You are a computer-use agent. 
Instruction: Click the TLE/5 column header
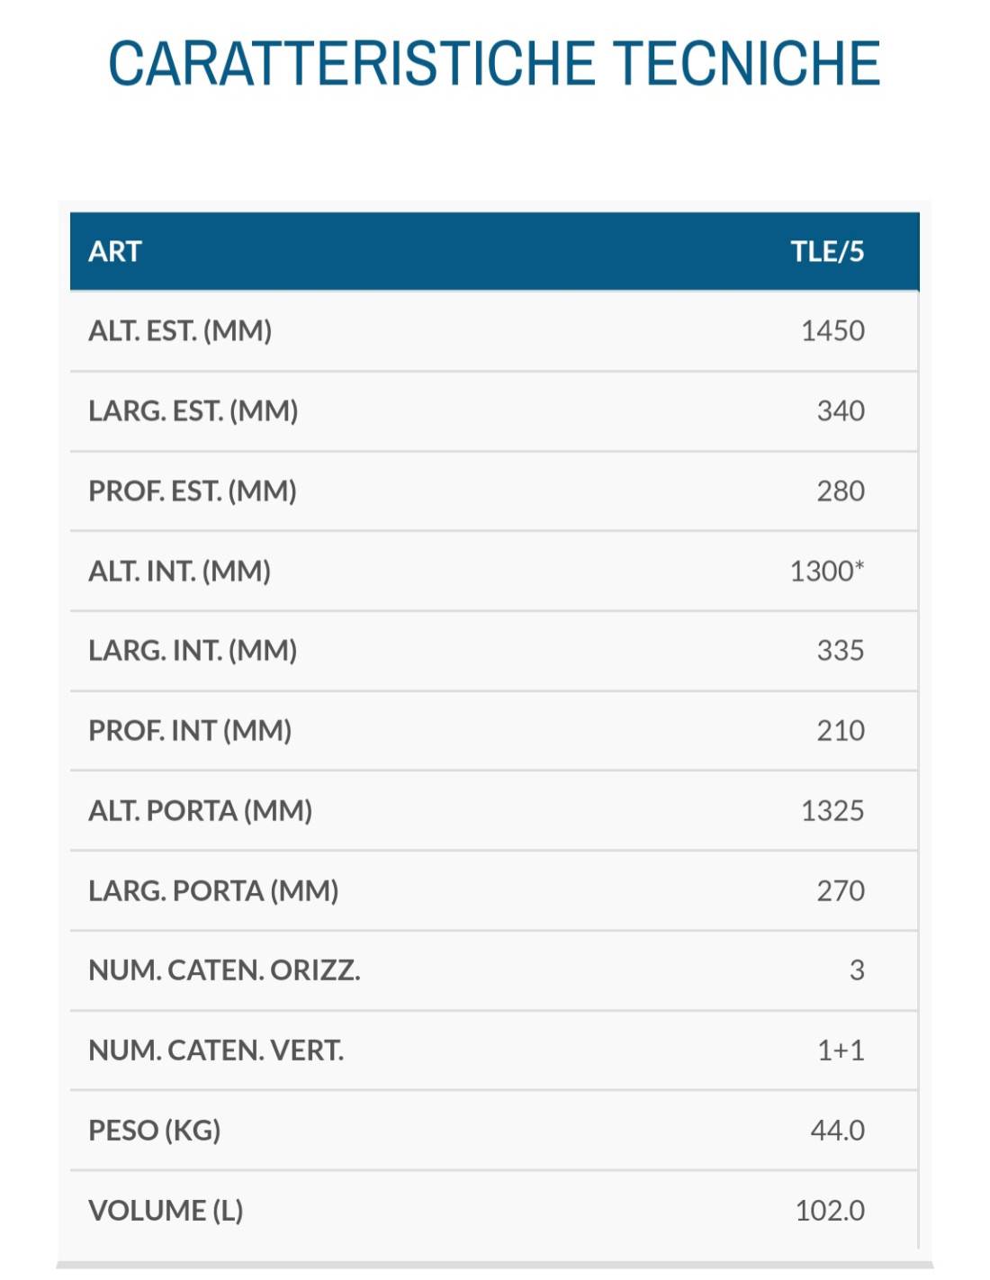[x=827, y=251]
